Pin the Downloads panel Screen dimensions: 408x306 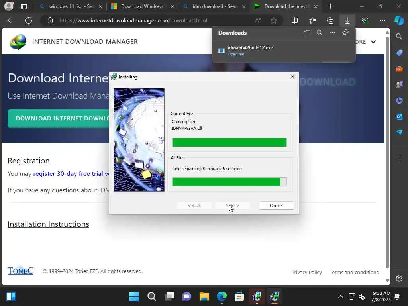click(x=345, y=33)
